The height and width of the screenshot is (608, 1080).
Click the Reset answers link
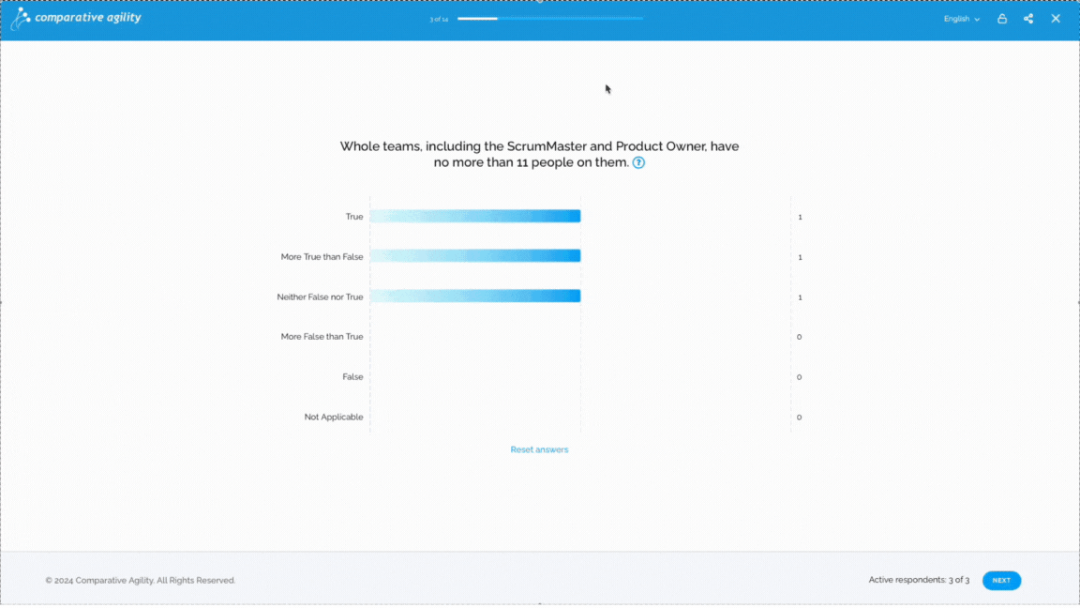(539, 449)
